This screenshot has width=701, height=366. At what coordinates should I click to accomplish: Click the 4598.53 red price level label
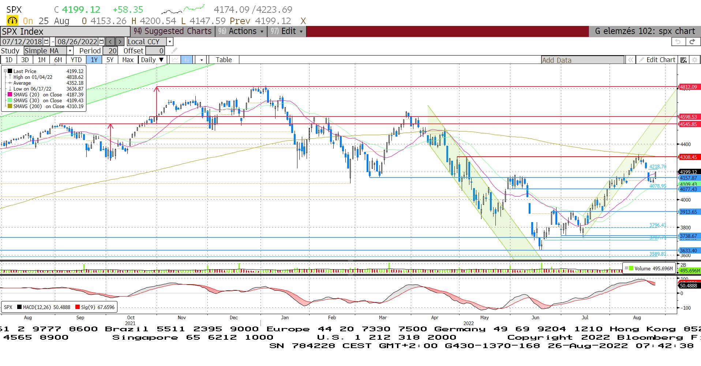pos(689,117)
